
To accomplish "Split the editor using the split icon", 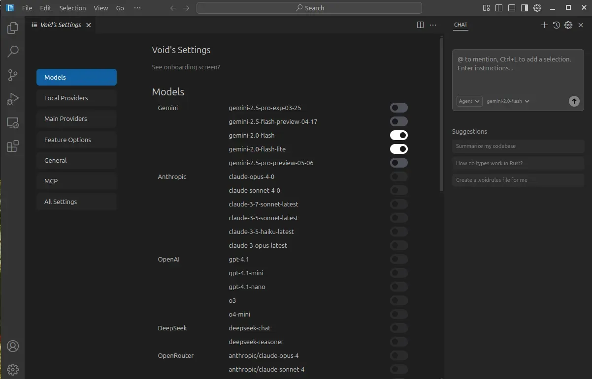I will click(420, 25).
